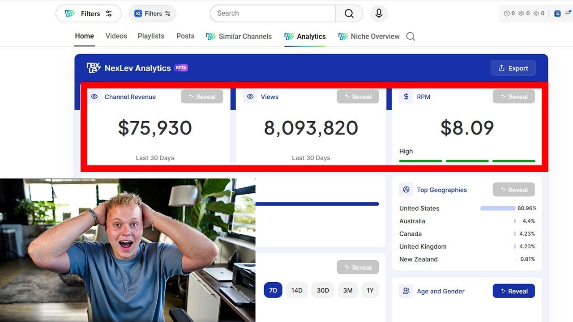Click the dollar icon beside RPM

[406, 97]
